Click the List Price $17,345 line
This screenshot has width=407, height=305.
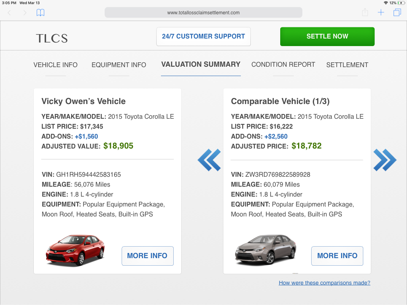pyautogui.click(x=72, y=127)
